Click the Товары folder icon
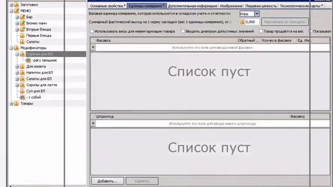Screen dimensions: 333x187 (x=17, y=103)
